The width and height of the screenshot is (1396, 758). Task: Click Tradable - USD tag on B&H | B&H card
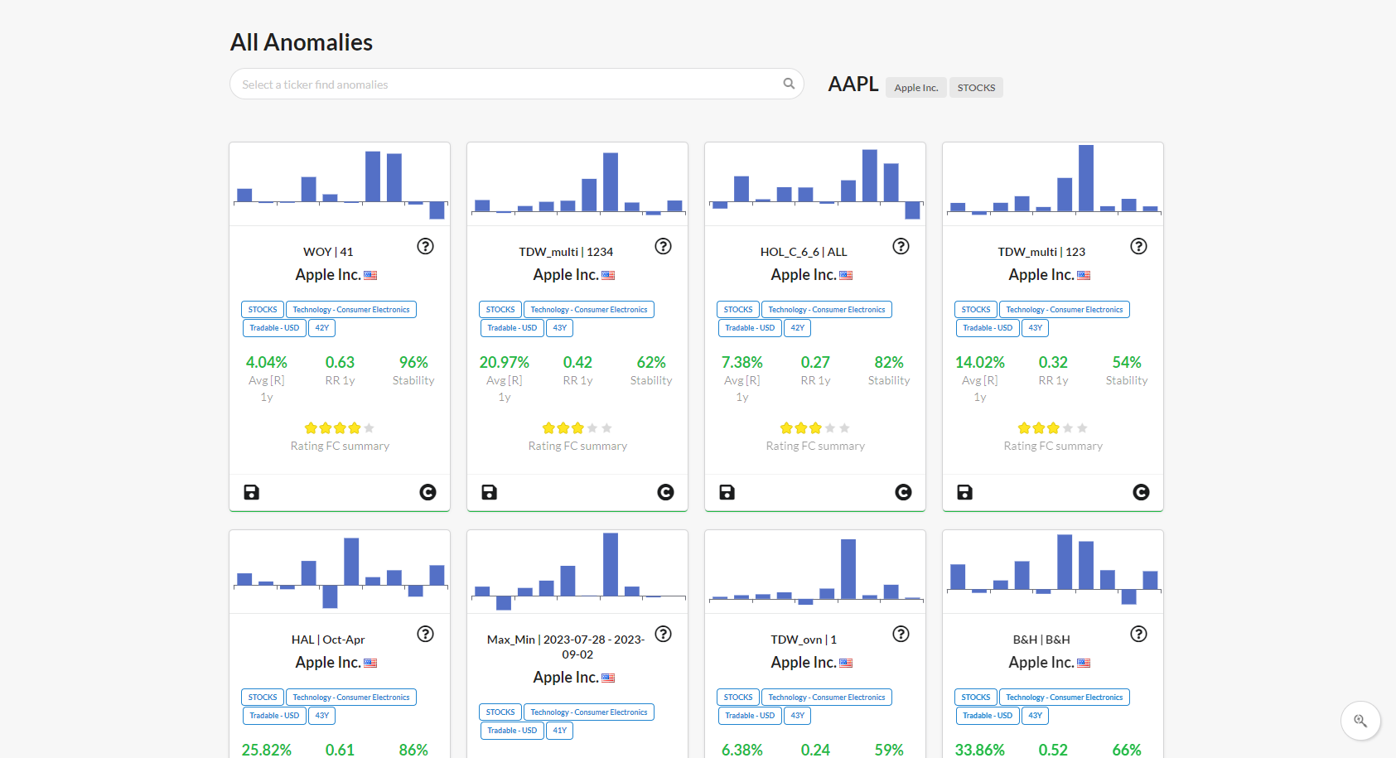click(988, 716)
